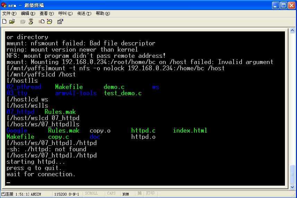Open the 帮助(H) menu
This screenshot has width=297, height=198.
103,13
